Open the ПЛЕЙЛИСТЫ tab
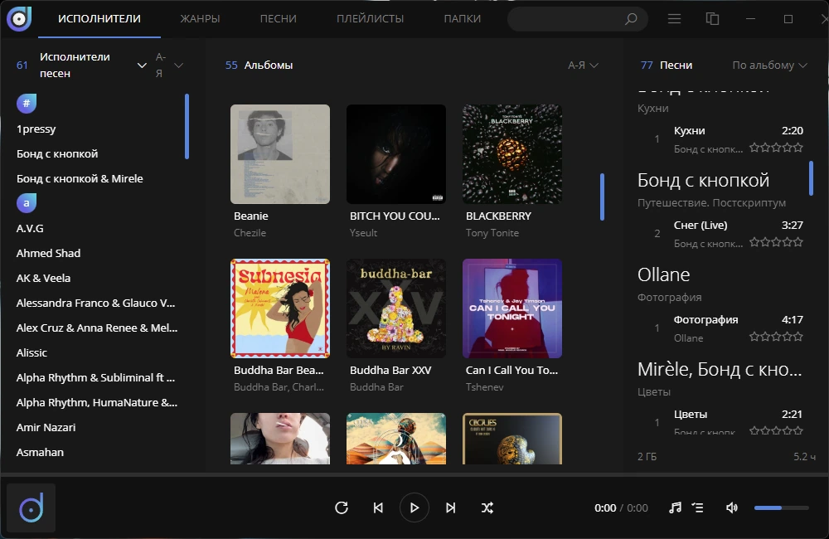The width and height of the screenshot is (829, 539). (370, 18)
